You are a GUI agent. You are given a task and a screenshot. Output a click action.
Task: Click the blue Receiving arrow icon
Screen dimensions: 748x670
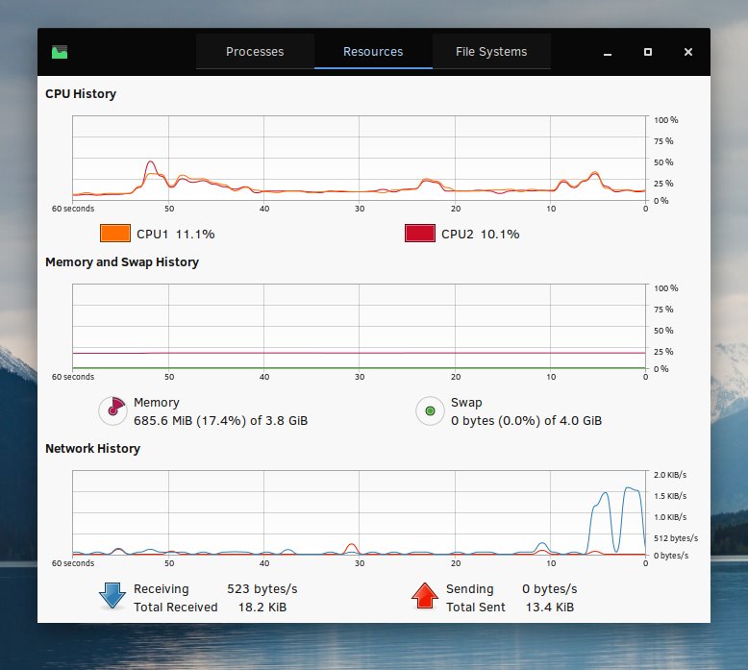tap(112, 596)
